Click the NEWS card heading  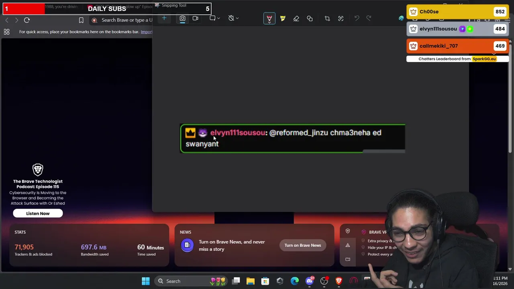(186, 232)
